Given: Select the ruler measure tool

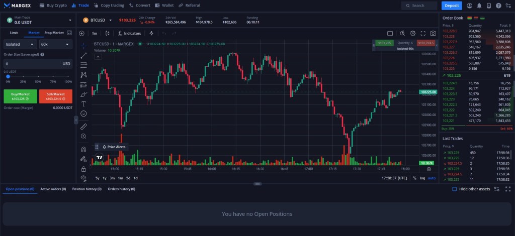Looking at the screenshot, I should 83,126.
